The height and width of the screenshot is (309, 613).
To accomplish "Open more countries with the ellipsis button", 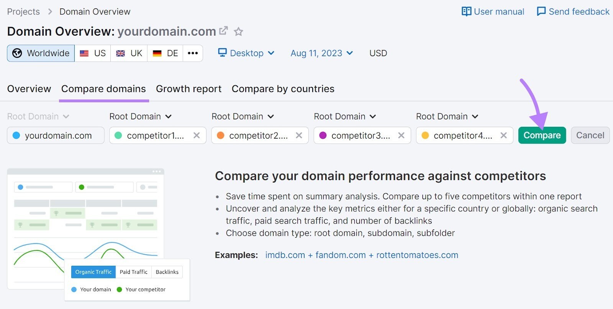I will [x=193, y=53].
